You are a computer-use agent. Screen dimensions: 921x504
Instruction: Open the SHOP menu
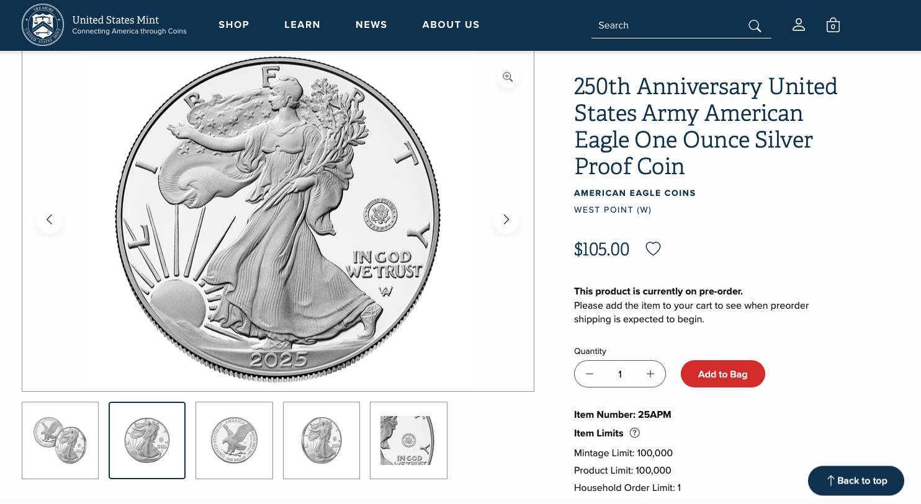pos(234,25)
